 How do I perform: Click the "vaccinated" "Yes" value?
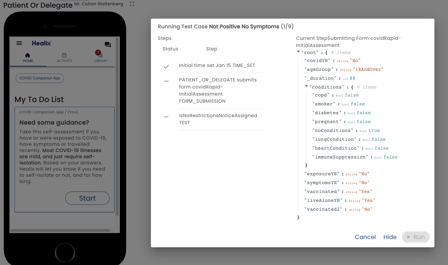(366, 192)
